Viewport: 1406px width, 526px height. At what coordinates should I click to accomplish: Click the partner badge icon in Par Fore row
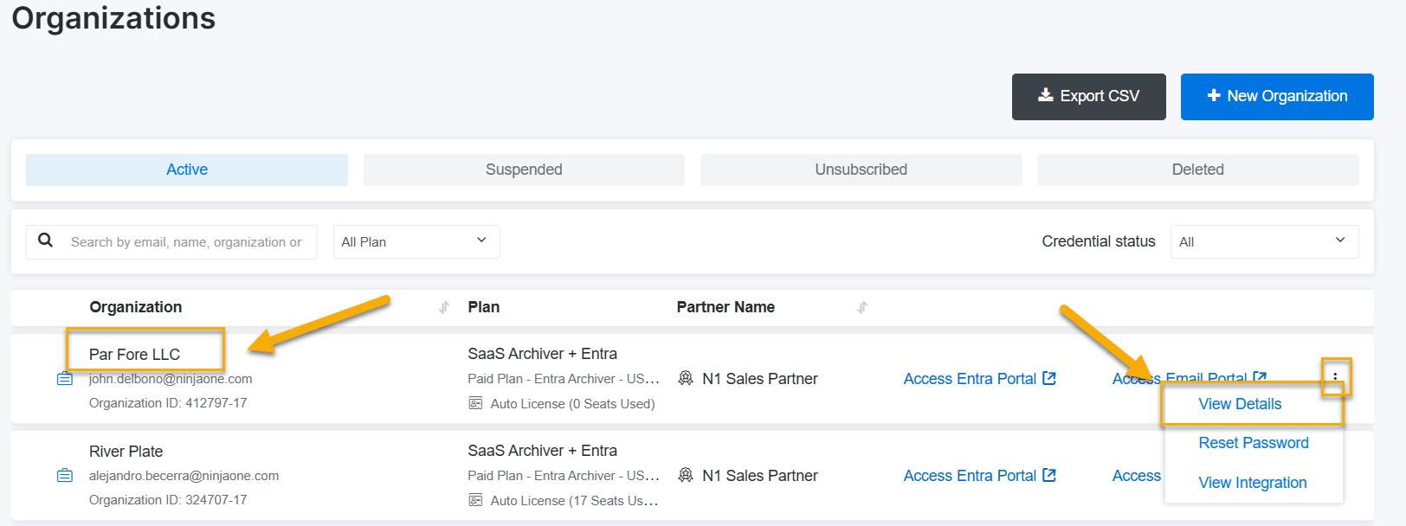(x=686, y=379)
